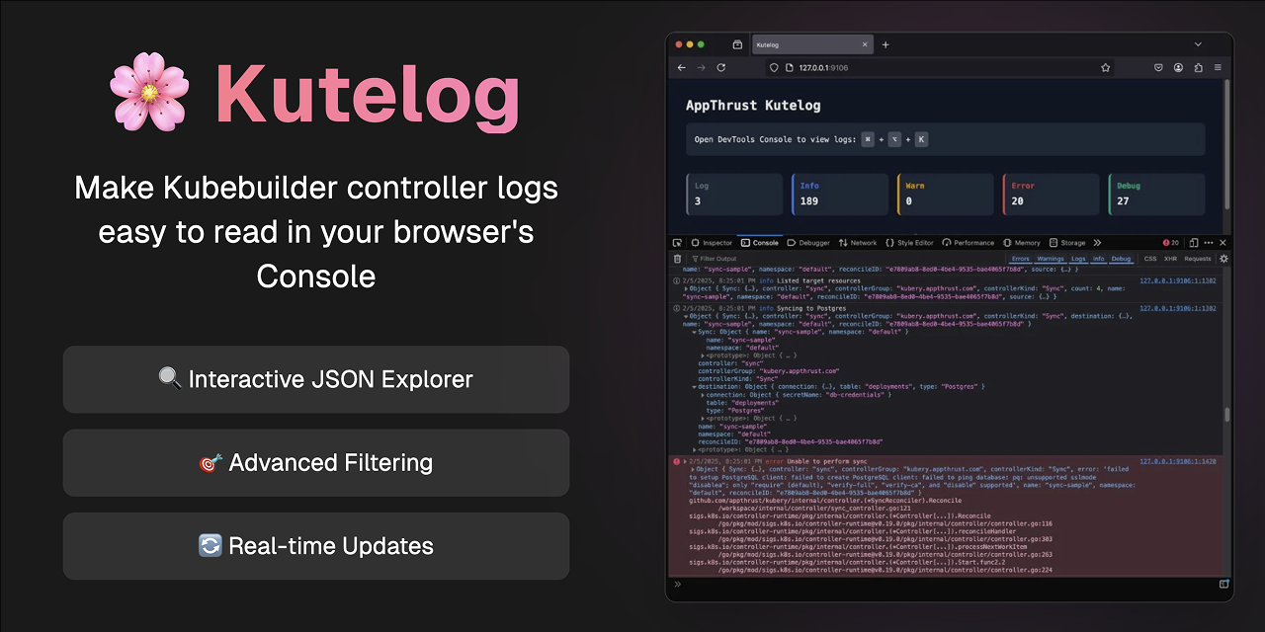Collapse the Sync Object tree node
1265x632 pixels.
(x=696, y=332)
